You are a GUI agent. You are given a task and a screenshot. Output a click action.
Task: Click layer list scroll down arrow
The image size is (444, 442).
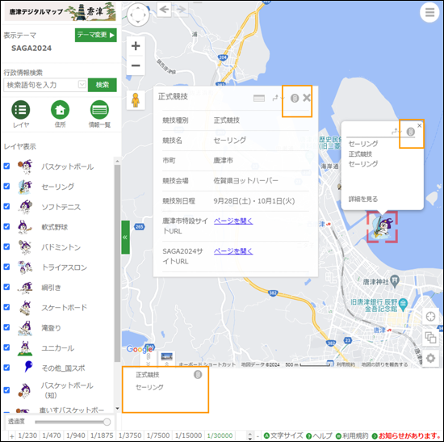[x=118, y=409]
